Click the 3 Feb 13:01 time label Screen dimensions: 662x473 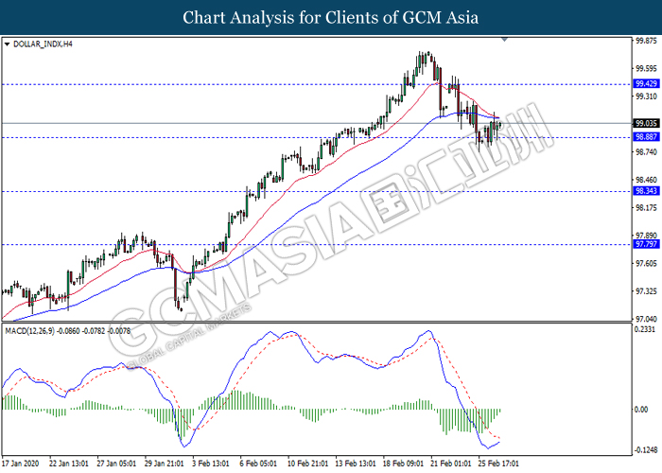pyautogui.click(x=211, y=464)
